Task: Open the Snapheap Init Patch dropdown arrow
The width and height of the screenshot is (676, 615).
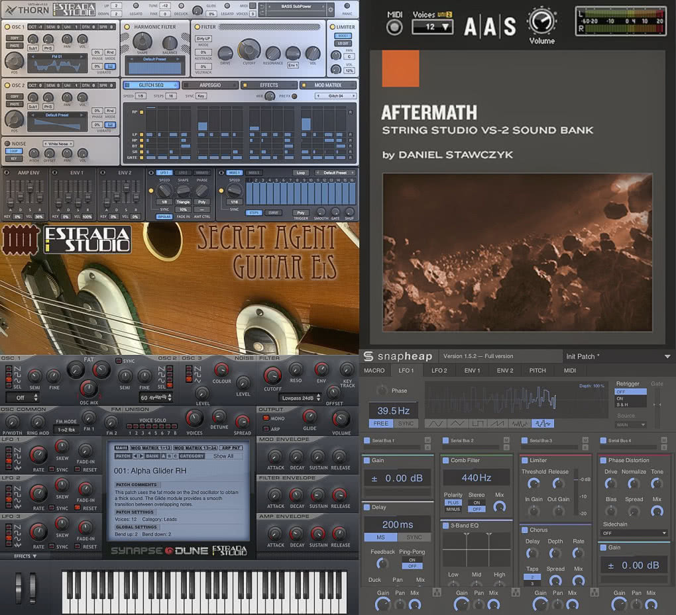Action: pyautogui.click(x=667, y=357)
